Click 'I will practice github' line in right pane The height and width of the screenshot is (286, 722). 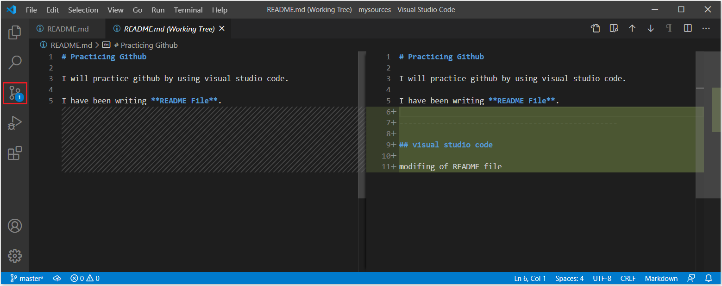click(512, 78)
